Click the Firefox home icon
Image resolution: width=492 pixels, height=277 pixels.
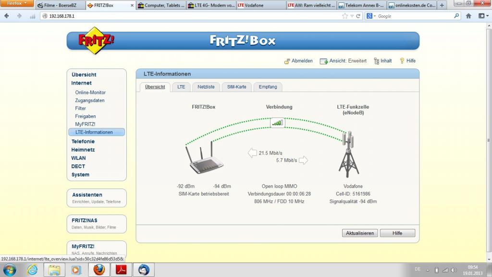468,16
